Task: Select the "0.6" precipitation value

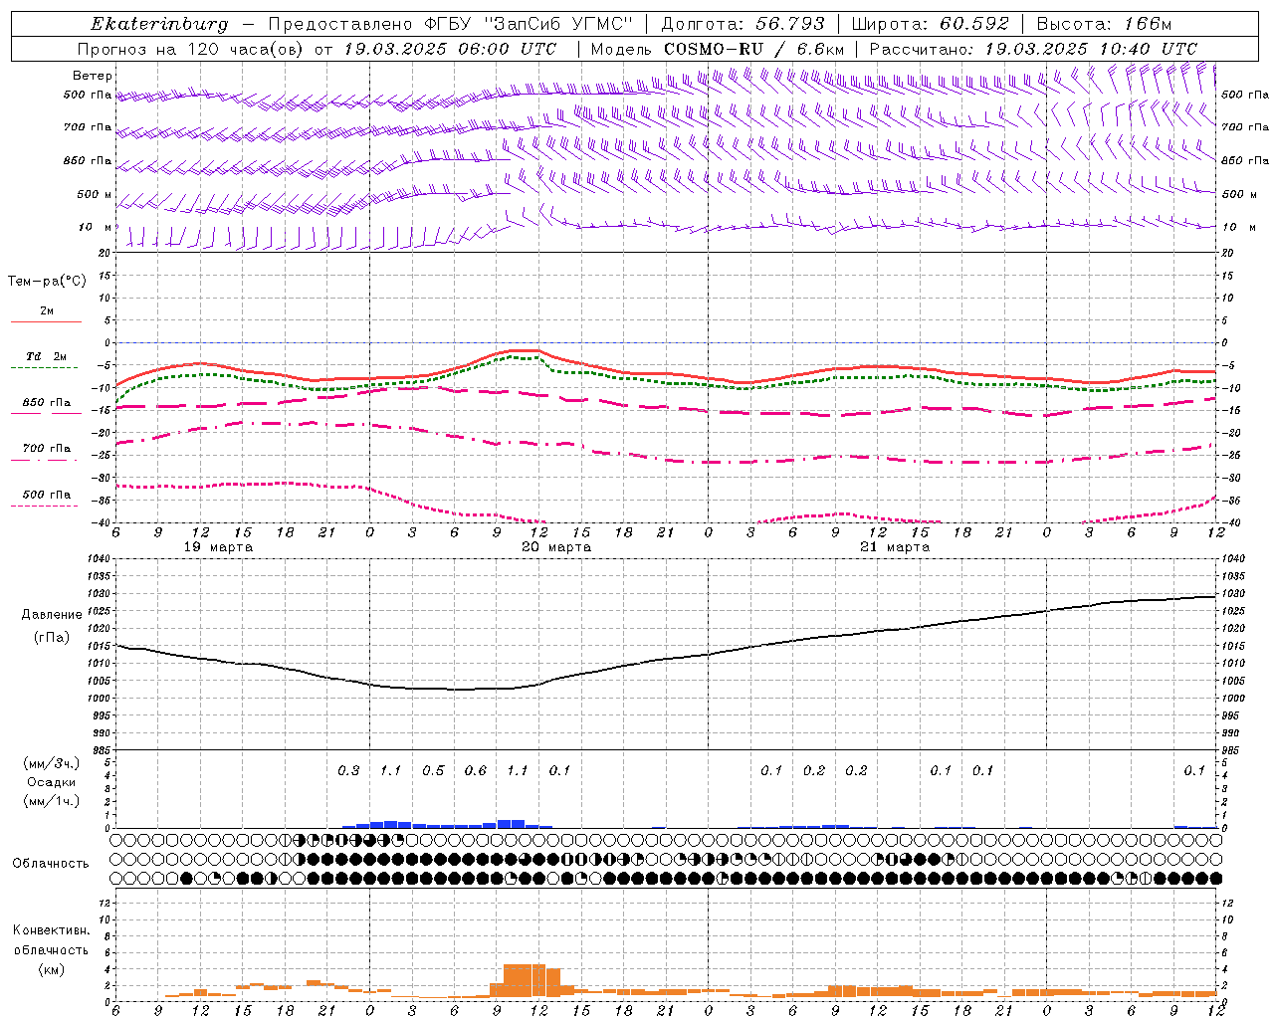Action: tap(476, 771)
